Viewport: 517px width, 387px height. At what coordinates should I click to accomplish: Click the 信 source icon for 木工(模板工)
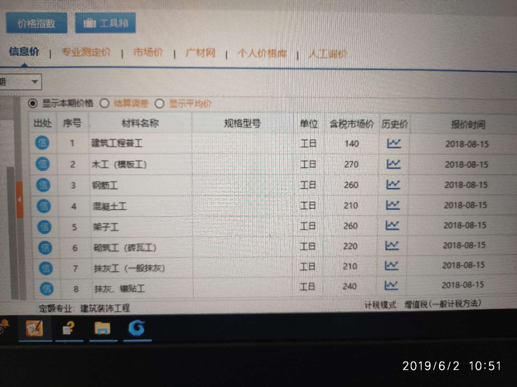coord(43,164)
